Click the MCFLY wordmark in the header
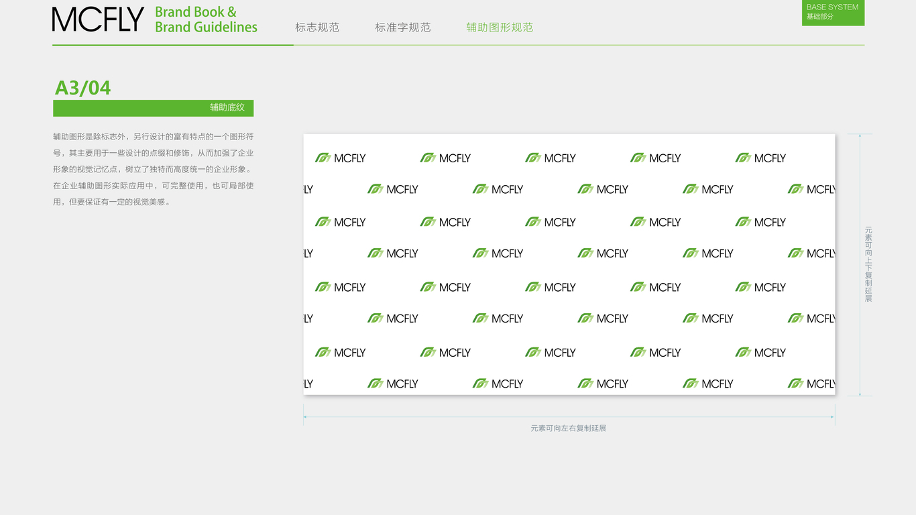Image resolution: width=916 pixels, height=515 pixels. (x=98, y=19)
